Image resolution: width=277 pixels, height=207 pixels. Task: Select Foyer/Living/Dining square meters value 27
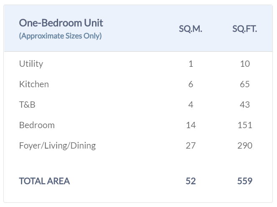[x=191, y=146]
